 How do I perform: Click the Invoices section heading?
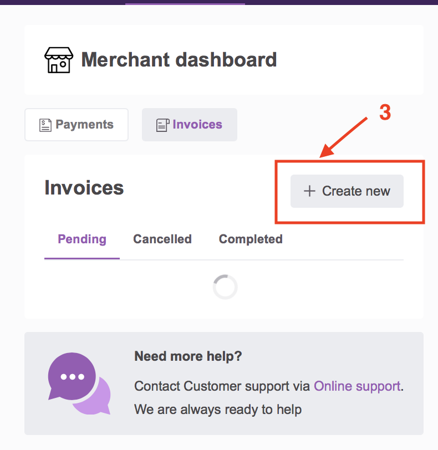(84, 188)
